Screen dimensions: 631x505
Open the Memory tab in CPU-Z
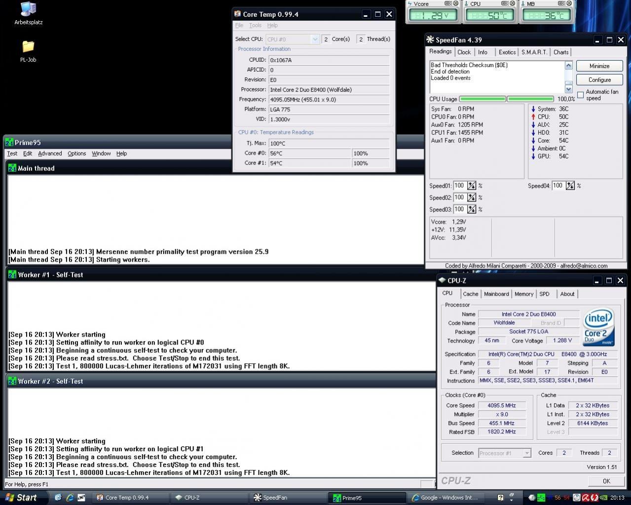[524, 294]
